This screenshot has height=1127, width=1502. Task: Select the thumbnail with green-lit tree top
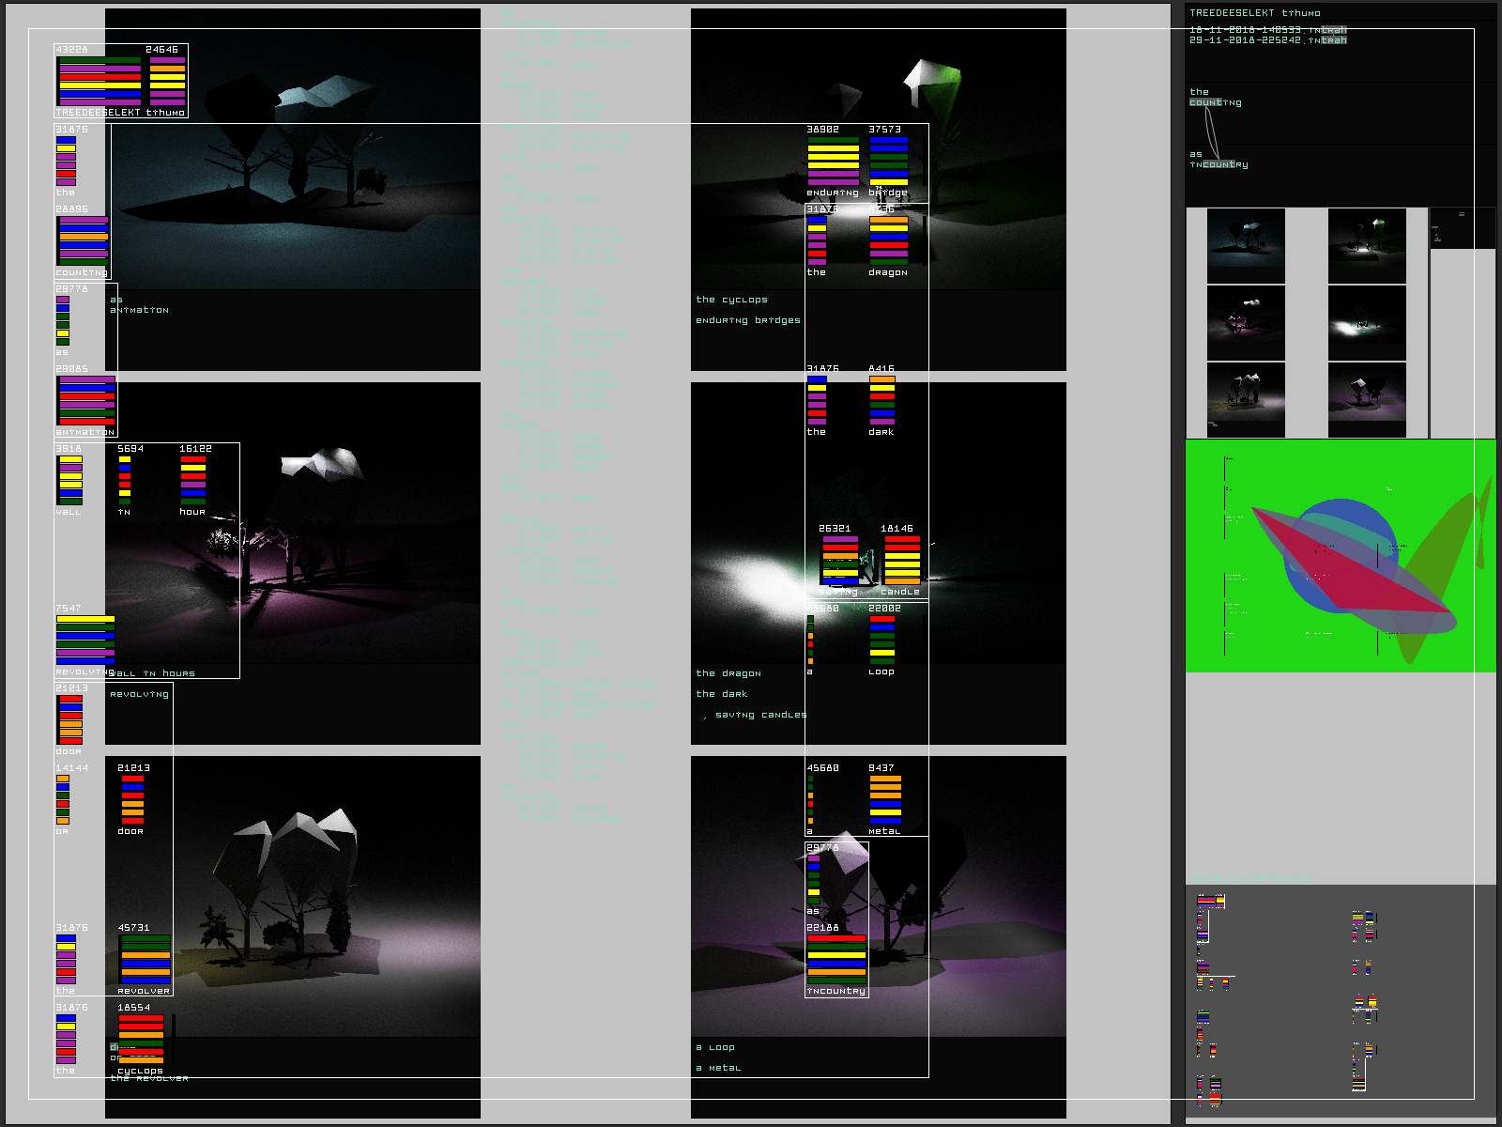1367,246
